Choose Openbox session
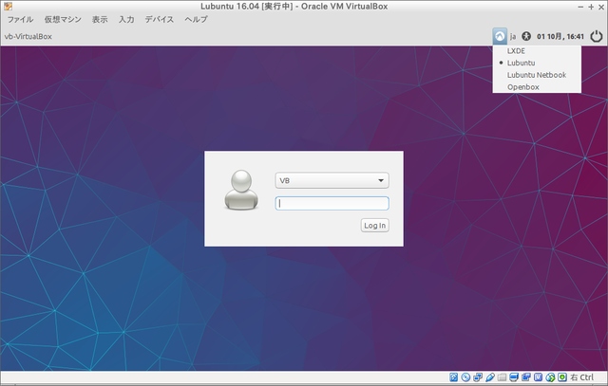Viewport: 608px width, 386px height. pyautogui.click(x=523, y=87)
